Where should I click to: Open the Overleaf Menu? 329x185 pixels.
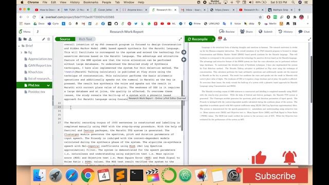click(x=25, y=32)
